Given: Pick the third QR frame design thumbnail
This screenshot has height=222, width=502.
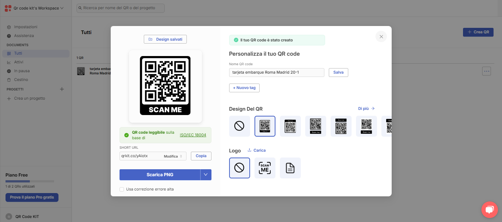Looking at the screenshot, I should click(290, 126).
